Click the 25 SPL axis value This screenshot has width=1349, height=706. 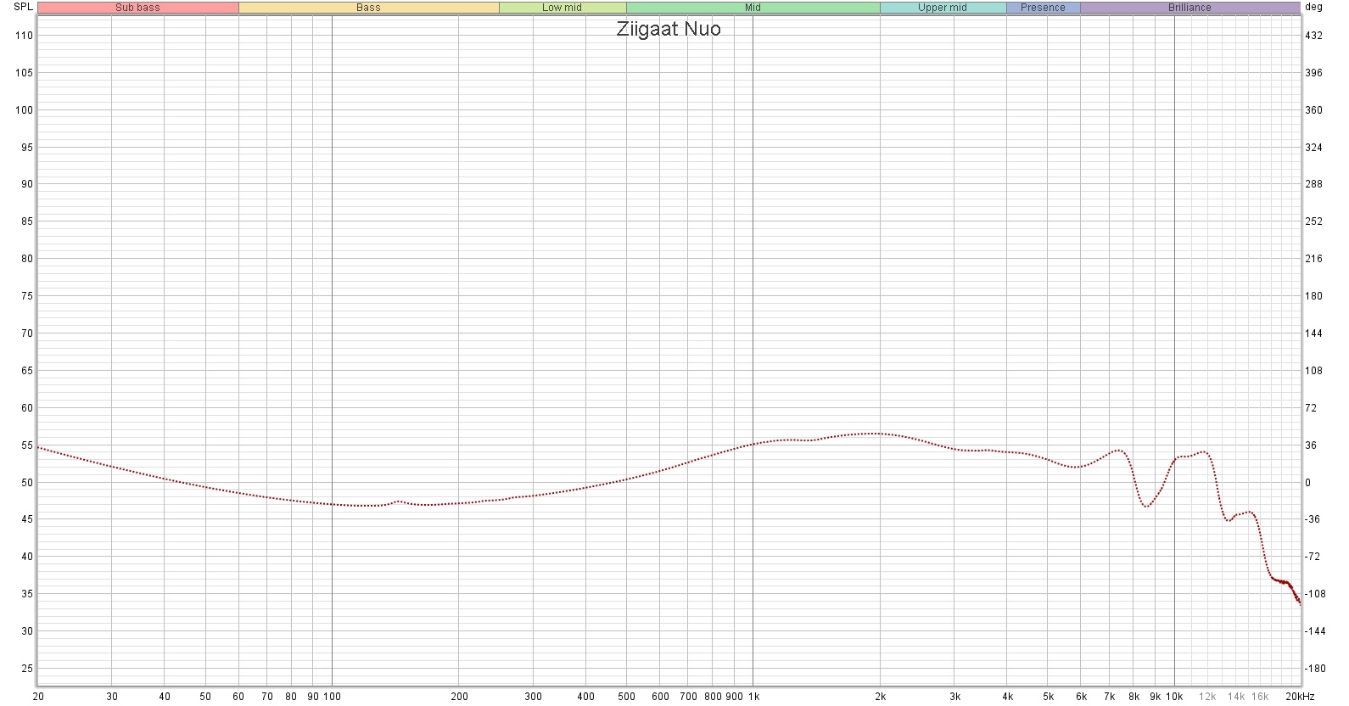[x=27, y=669]
